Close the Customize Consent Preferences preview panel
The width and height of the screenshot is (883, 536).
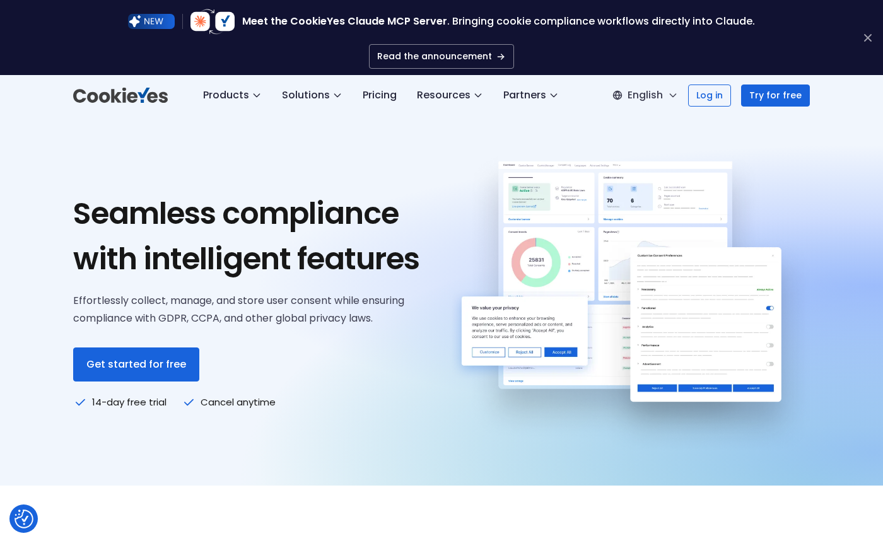tap(773, 255)
